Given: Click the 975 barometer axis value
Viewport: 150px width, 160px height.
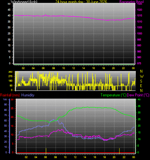Looking at the screenshot, I should [x=139, y=63].
